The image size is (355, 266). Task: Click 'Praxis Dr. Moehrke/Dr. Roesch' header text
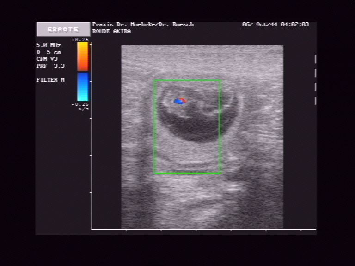pos(143,24)
